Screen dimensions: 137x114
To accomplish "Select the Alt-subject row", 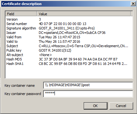I will [69, 55].
